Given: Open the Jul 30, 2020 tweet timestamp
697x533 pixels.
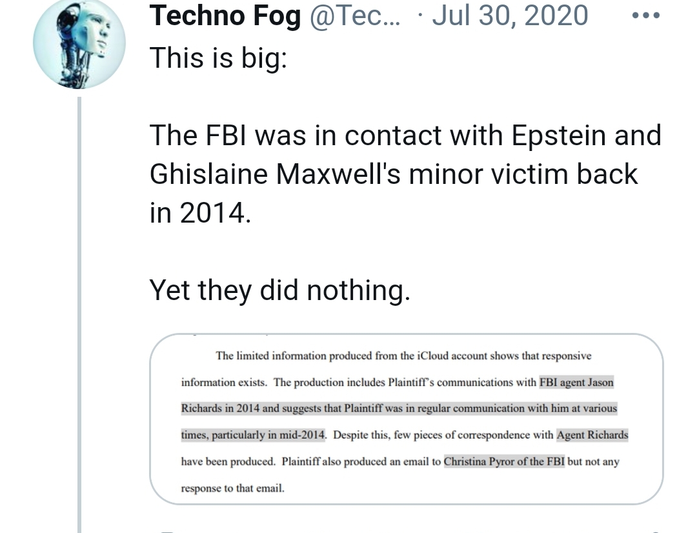Looking at the screenshot, I should point(510,16).
